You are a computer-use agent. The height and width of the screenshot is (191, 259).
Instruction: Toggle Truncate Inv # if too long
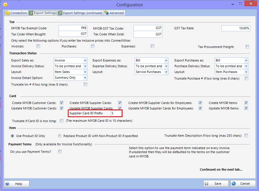(85, 84)
